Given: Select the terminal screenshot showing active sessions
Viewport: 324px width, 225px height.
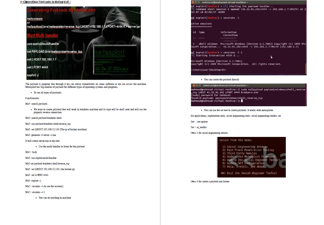Looking at the screenshot, I should point(249,38).
